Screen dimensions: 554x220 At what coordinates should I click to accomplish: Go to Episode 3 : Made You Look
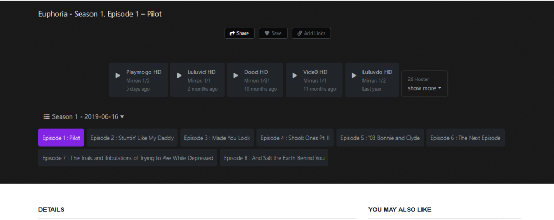click(217, 138)
